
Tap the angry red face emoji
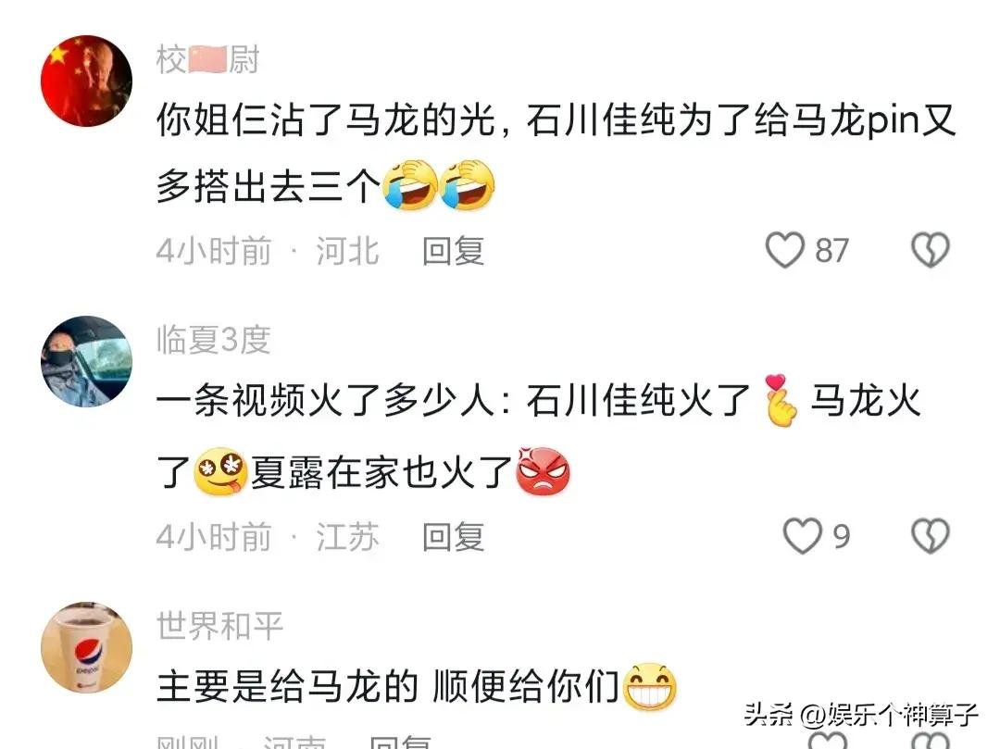[543, 471]
